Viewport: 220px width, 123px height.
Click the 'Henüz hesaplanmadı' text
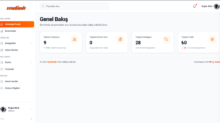click(x=196, y=48)
